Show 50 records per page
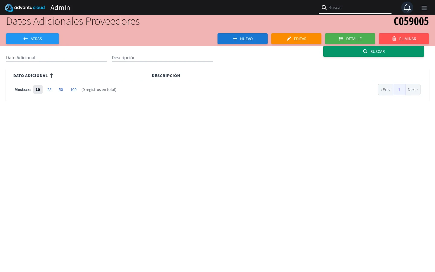The width and height of the screenshot is (435, 272). click(61, 89)
